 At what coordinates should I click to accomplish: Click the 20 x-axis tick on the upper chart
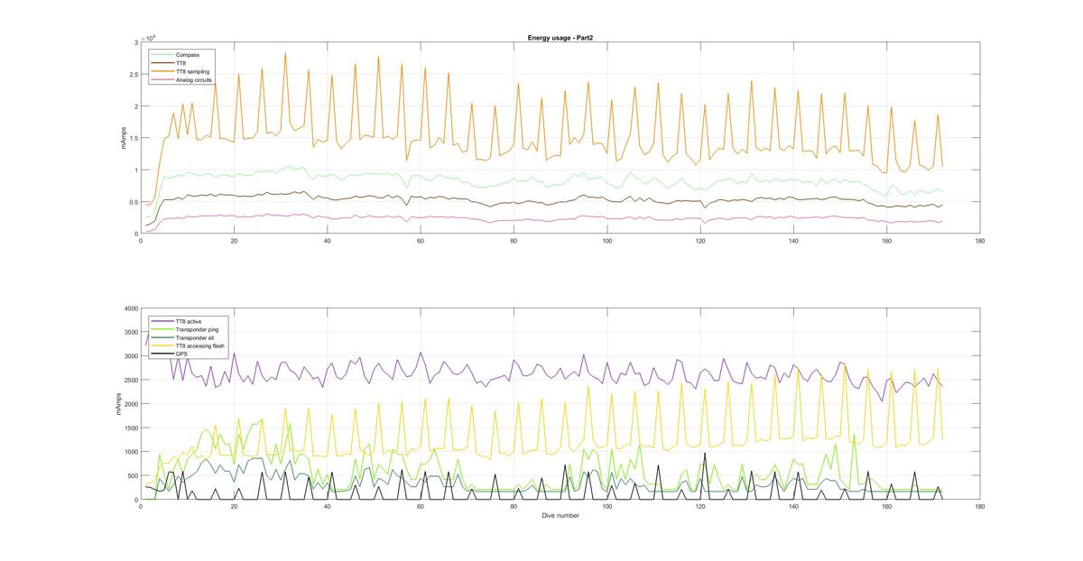234,241
